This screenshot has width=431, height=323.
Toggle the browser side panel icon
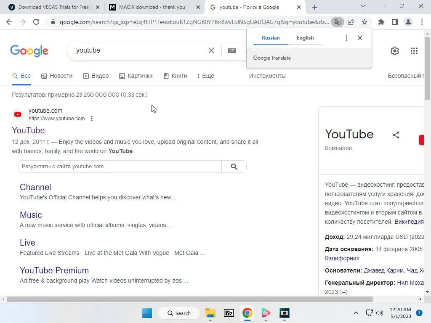395,22
